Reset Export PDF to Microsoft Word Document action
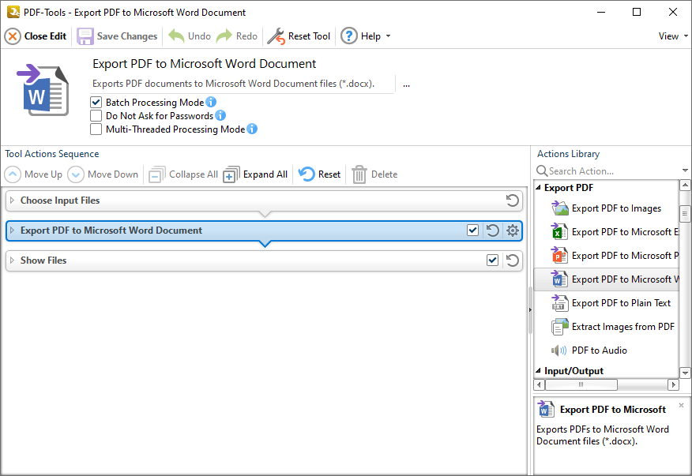 [492, 231]
